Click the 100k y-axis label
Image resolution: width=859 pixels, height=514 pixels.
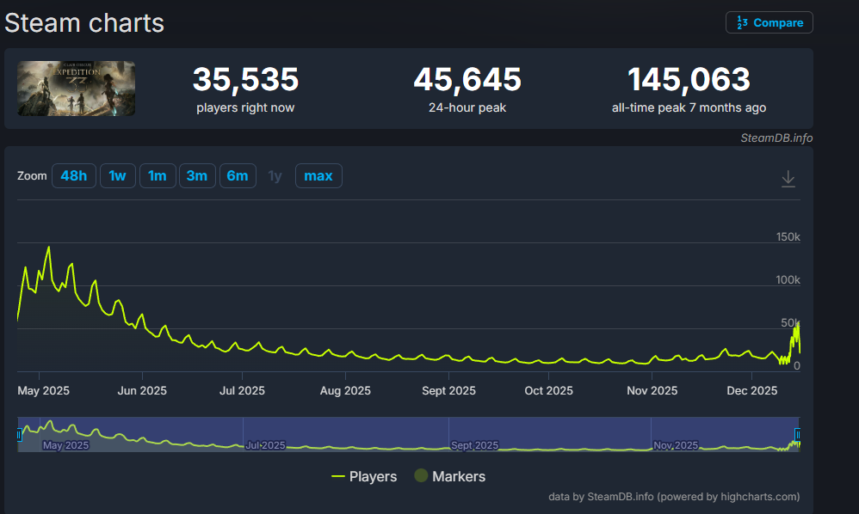click(788, 279)
